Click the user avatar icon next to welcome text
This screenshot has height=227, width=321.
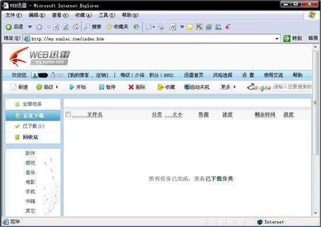34,75
